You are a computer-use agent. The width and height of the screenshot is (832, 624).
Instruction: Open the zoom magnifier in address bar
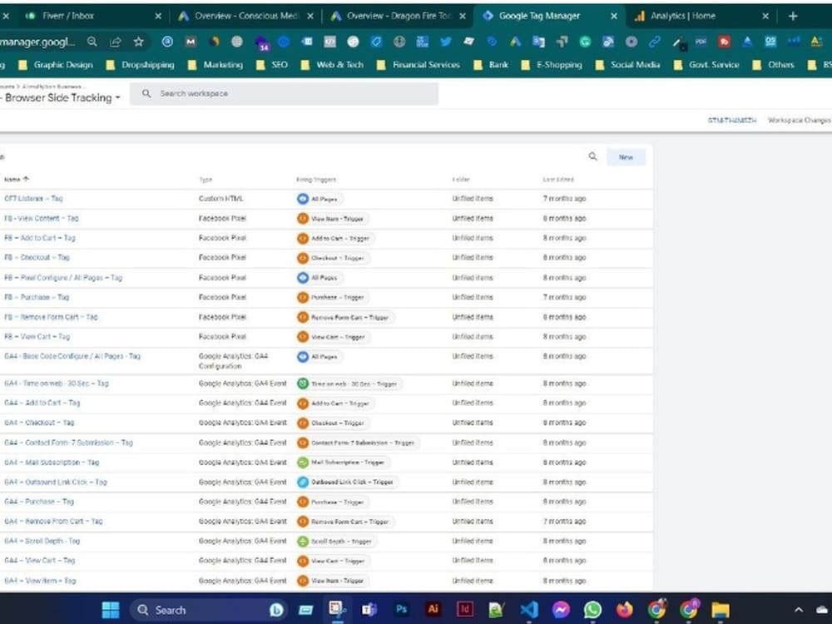(x=92, y=42)
